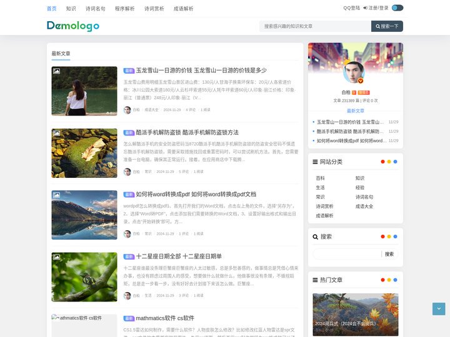The width and height of the screenshot is (450, 337).
Task: Open the 酷派手机解防盗锁 article title
Action: [x=187, y=132]
